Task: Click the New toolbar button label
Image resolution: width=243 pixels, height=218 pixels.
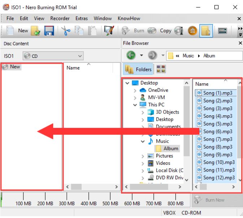Action: click(x=23, y=31)
